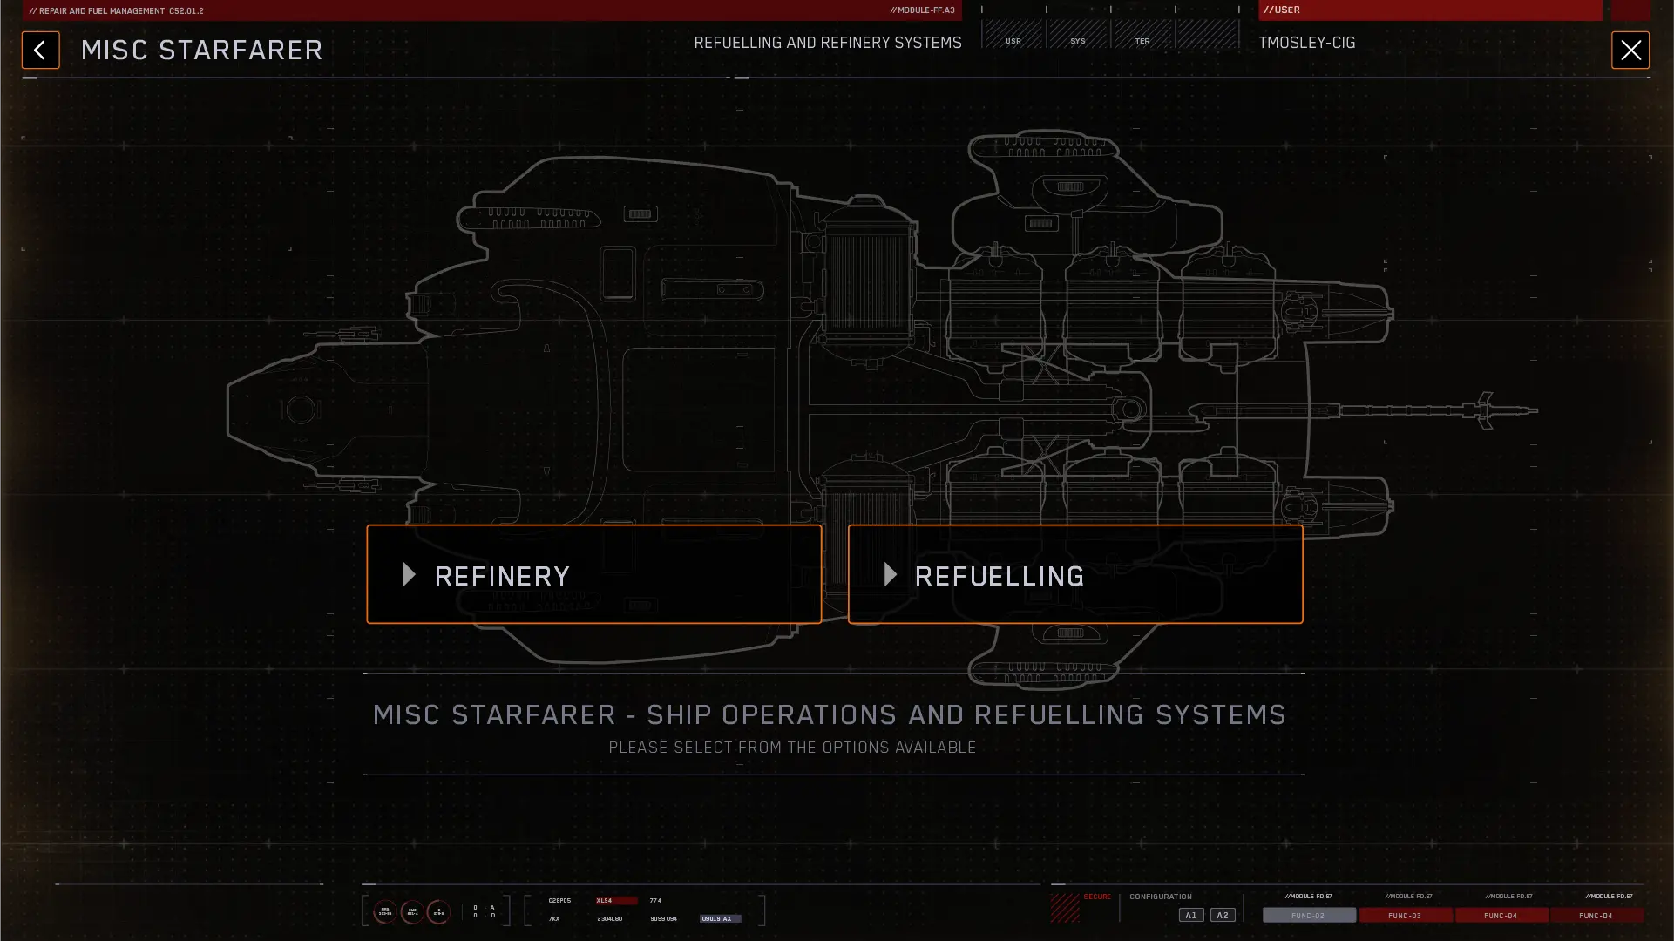Click the 8099 094 readout

(663, 918)
